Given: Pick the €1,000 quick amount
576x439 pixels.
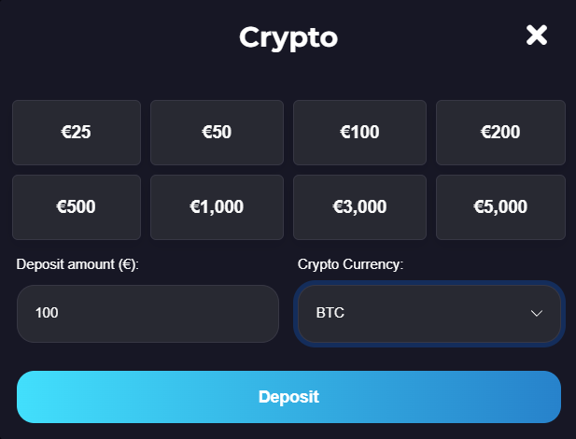Looking at the screenshot, I should pyautogui.click(x=217, y=206).
